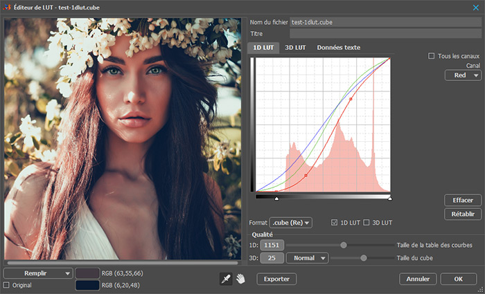This screenshot has width=485, height=294.
Task: Click the Annuler button
Action: tap(418, 279)
